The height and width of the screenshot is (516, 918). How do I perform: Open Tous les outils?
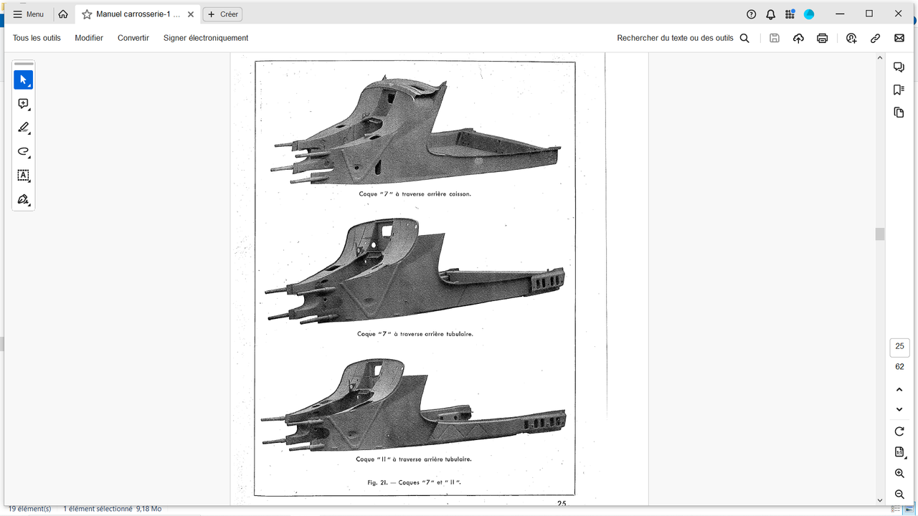pyautogui.click(x=37, y=38)
